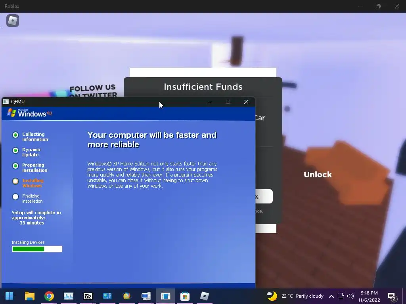The image size is (406, 304).
Task: Click the Preparing installation step indicator
Action: tap(15, 166)
